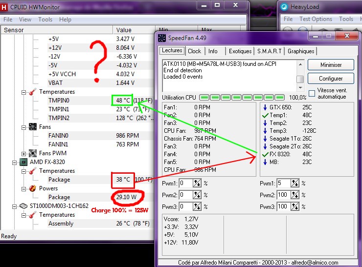
Task: Click right Pwm1 spinner arrows
Action: (x=295, y=184)
